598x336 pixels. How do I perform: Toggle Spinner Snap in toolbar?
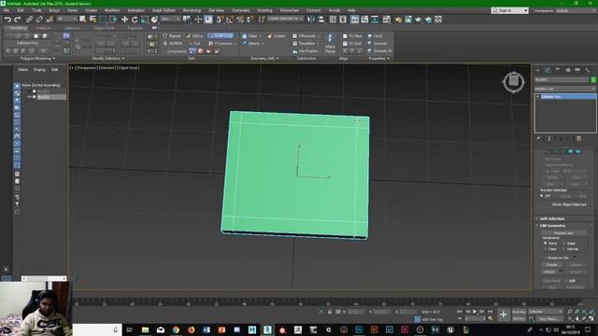pyautogui.click(x=250, y=20)
